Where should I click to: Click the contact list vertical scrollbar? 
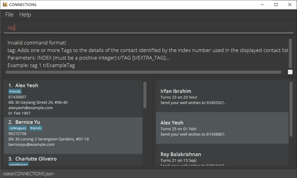145,95
